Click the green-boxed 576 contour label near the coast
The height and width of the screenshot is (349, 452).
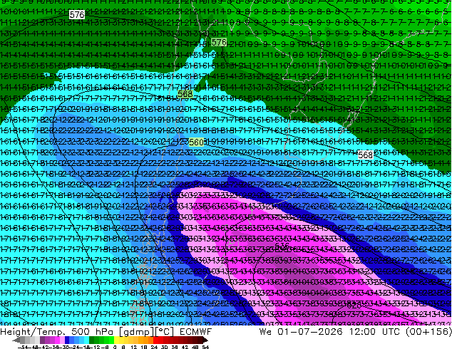click(218, 43)
